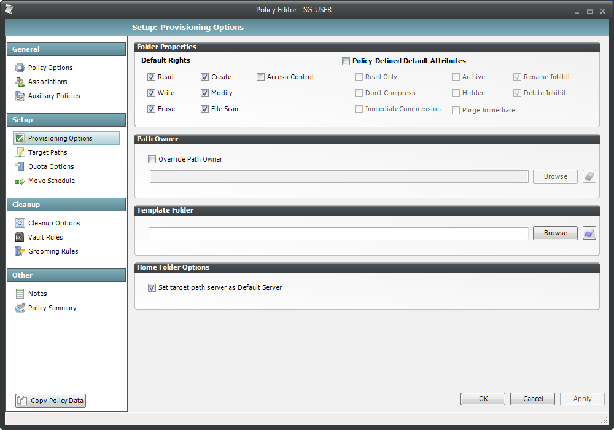The image size is (614, 430).
Task: Click the Cancel button
Action: pyautogui.click(x=532, y=399)
